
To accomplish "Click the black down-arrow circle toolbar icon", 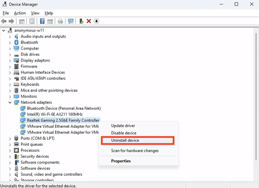I will click(x=96, y=21).
